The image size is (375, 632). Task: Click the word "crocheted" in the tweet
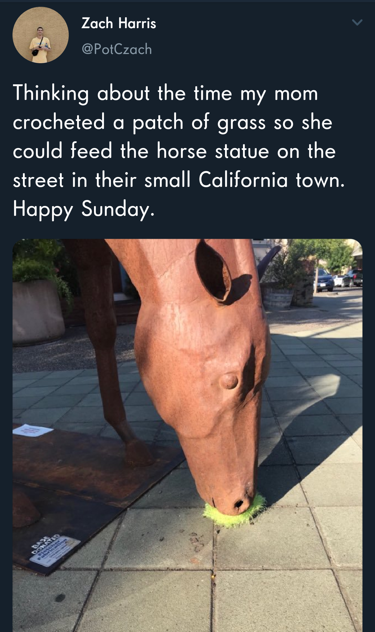(59, 122)
